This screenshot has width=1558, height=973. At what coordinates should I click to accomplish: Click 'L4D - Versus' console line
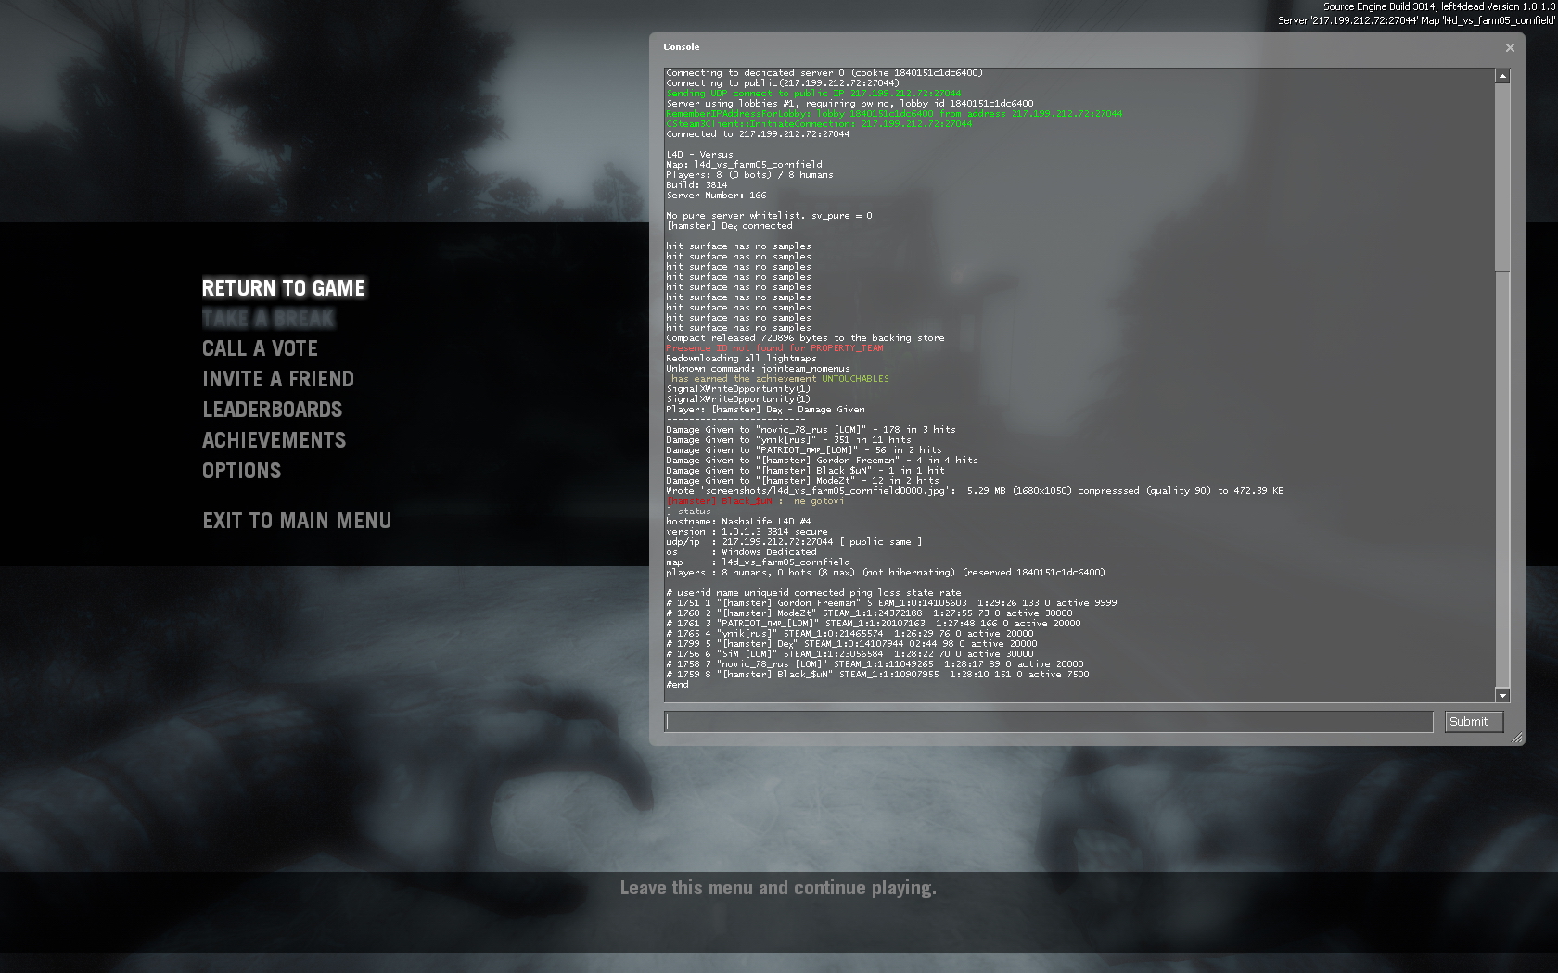pos(699,155)
